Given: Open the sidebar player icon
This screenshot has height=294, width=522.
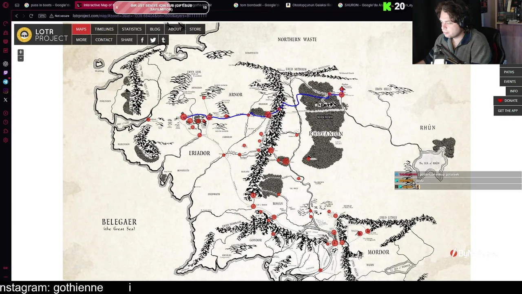Looking at the screenshot, I should pyautogui.click(x=5, y=113).
